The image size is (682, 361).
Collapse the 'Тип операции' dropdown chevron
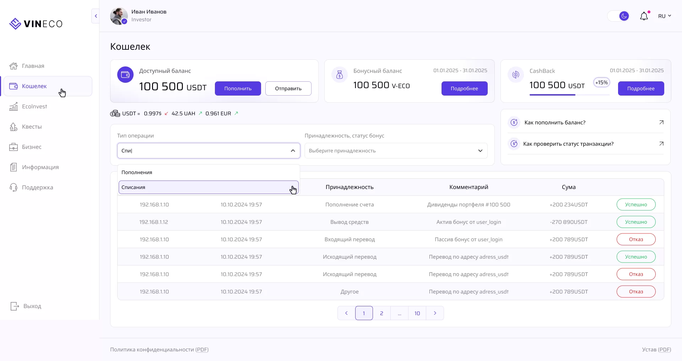(x=293, y=151)
